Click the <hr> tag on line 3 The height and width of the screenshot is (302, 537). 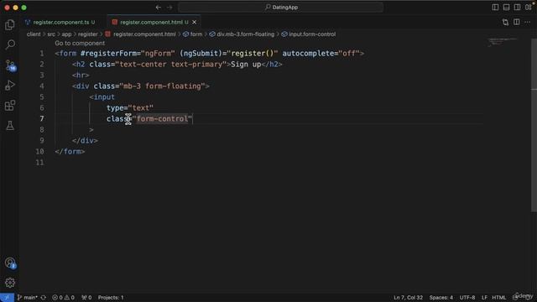tap(81, 75)
